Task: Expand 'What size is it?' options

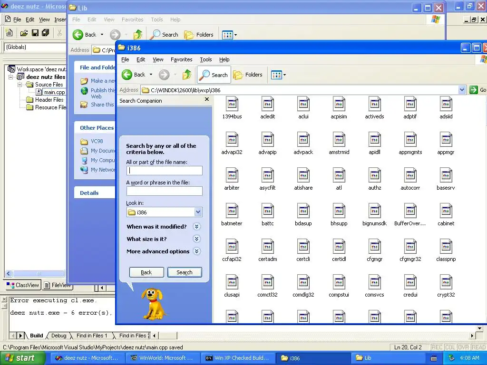Action: pyautogui.click(x=196, y=239)
